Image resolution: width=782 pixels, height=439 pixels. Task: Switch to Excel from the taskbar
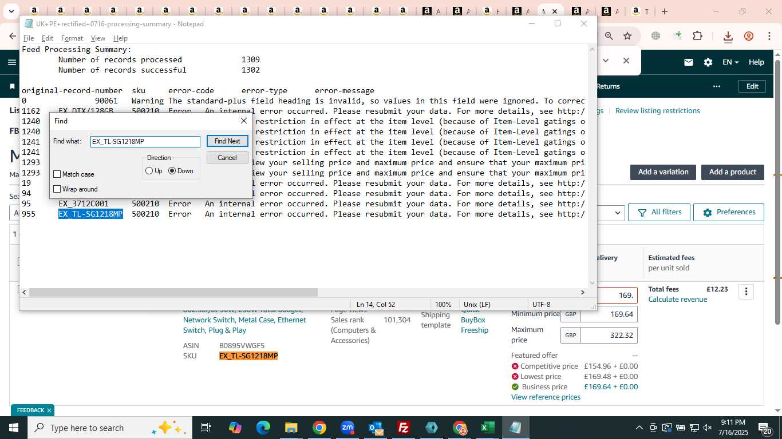point(488,428)
